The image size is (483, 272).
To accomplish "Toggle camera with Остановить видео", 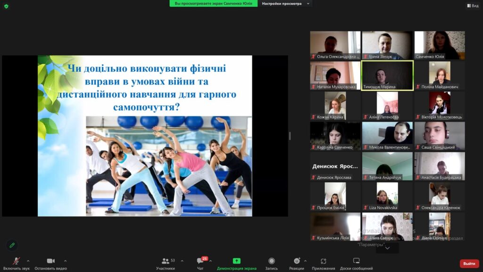I will coord(50,261).
